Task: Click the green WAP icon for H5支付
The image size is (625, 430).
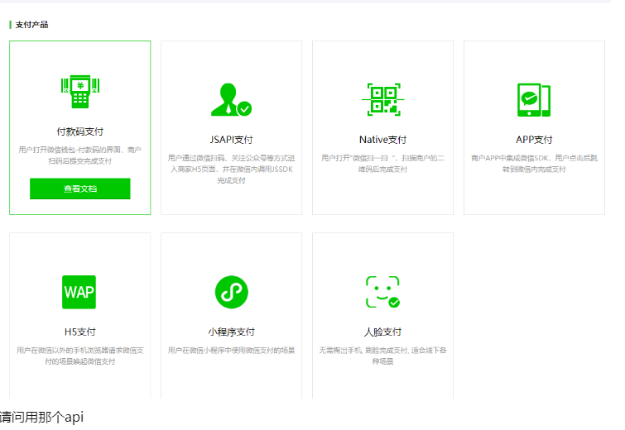Action: (x=79, y=292)
